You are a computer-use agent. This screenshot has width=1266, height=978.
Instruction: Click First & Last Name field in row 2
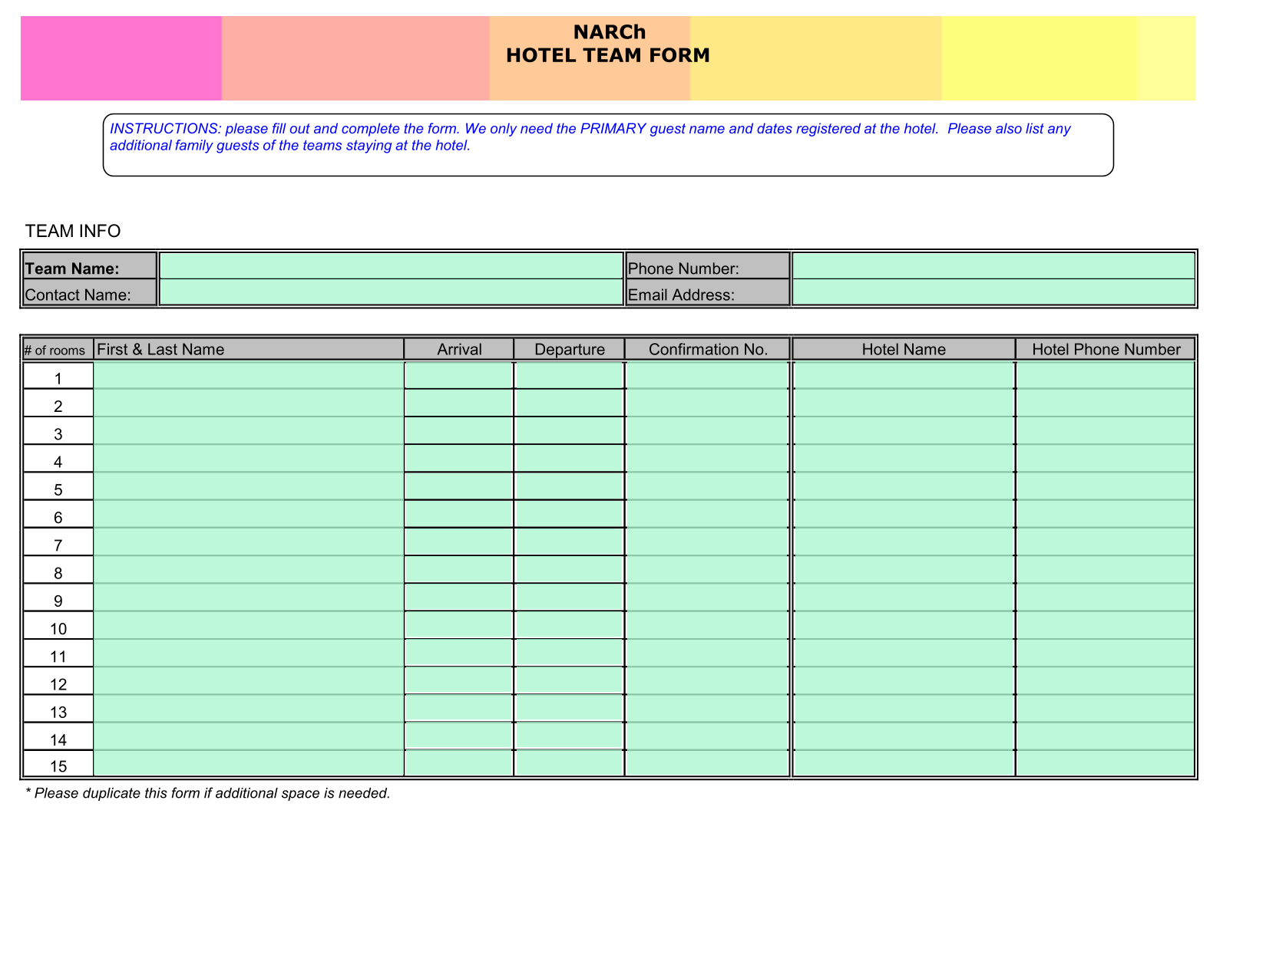[x=249, y=403]
